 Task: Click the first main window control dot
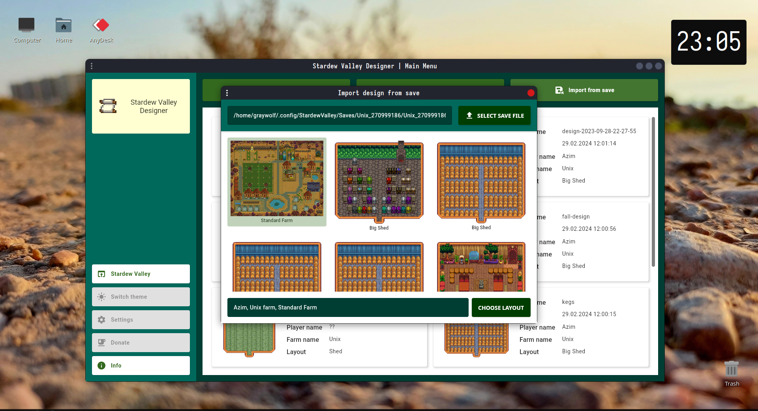tap(640, 66)
